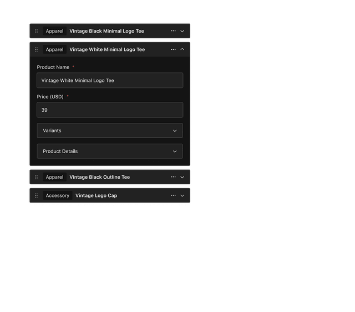Screen dimensions: 355x312
Task: Expand the Vintage Black Minimal Logo Tee row
Action: pyautogui.click(x=182, y=32)
